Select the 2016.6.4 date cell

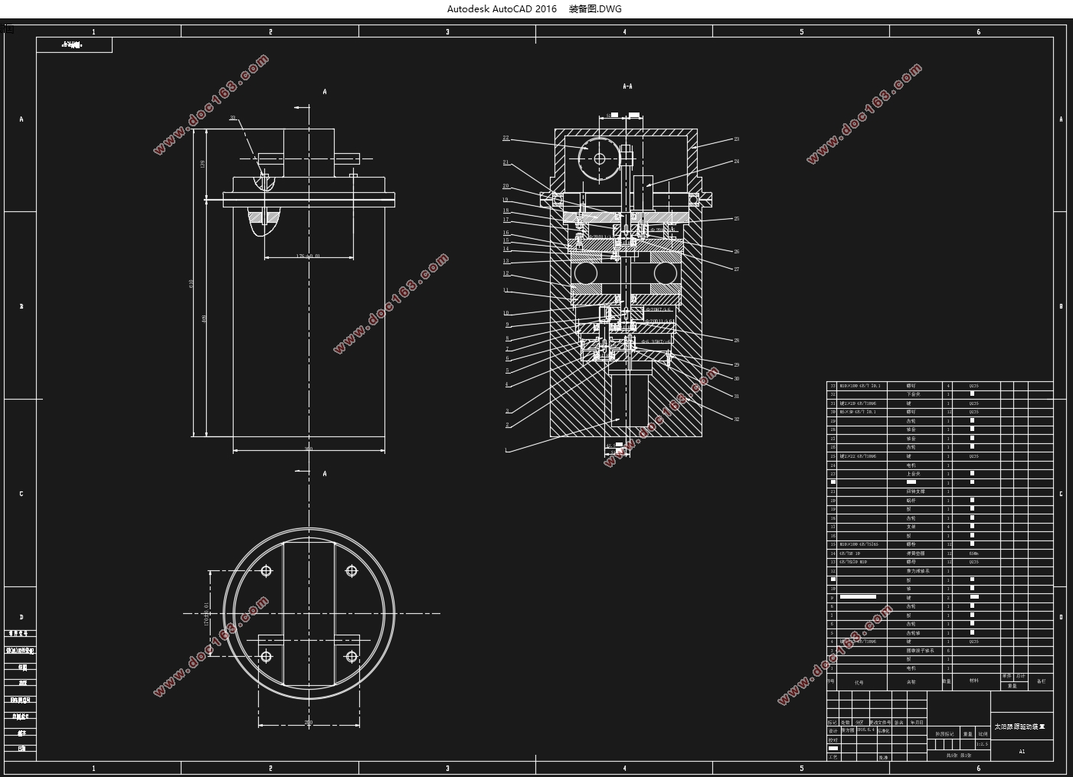tap(865, 730)
